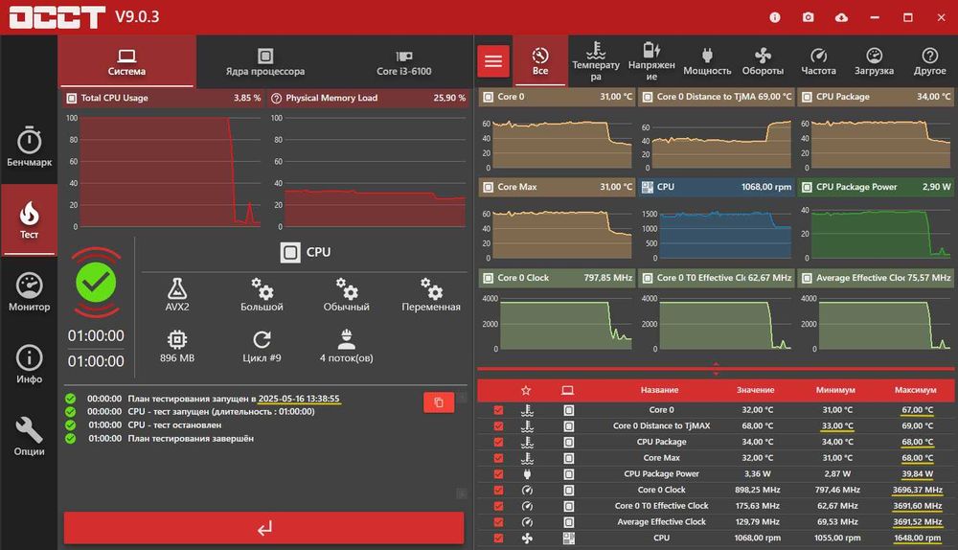Click the Core 0 maximum value 67,00 °C
The width and height of the screenshot is (958, 550).
coord(917,410)
